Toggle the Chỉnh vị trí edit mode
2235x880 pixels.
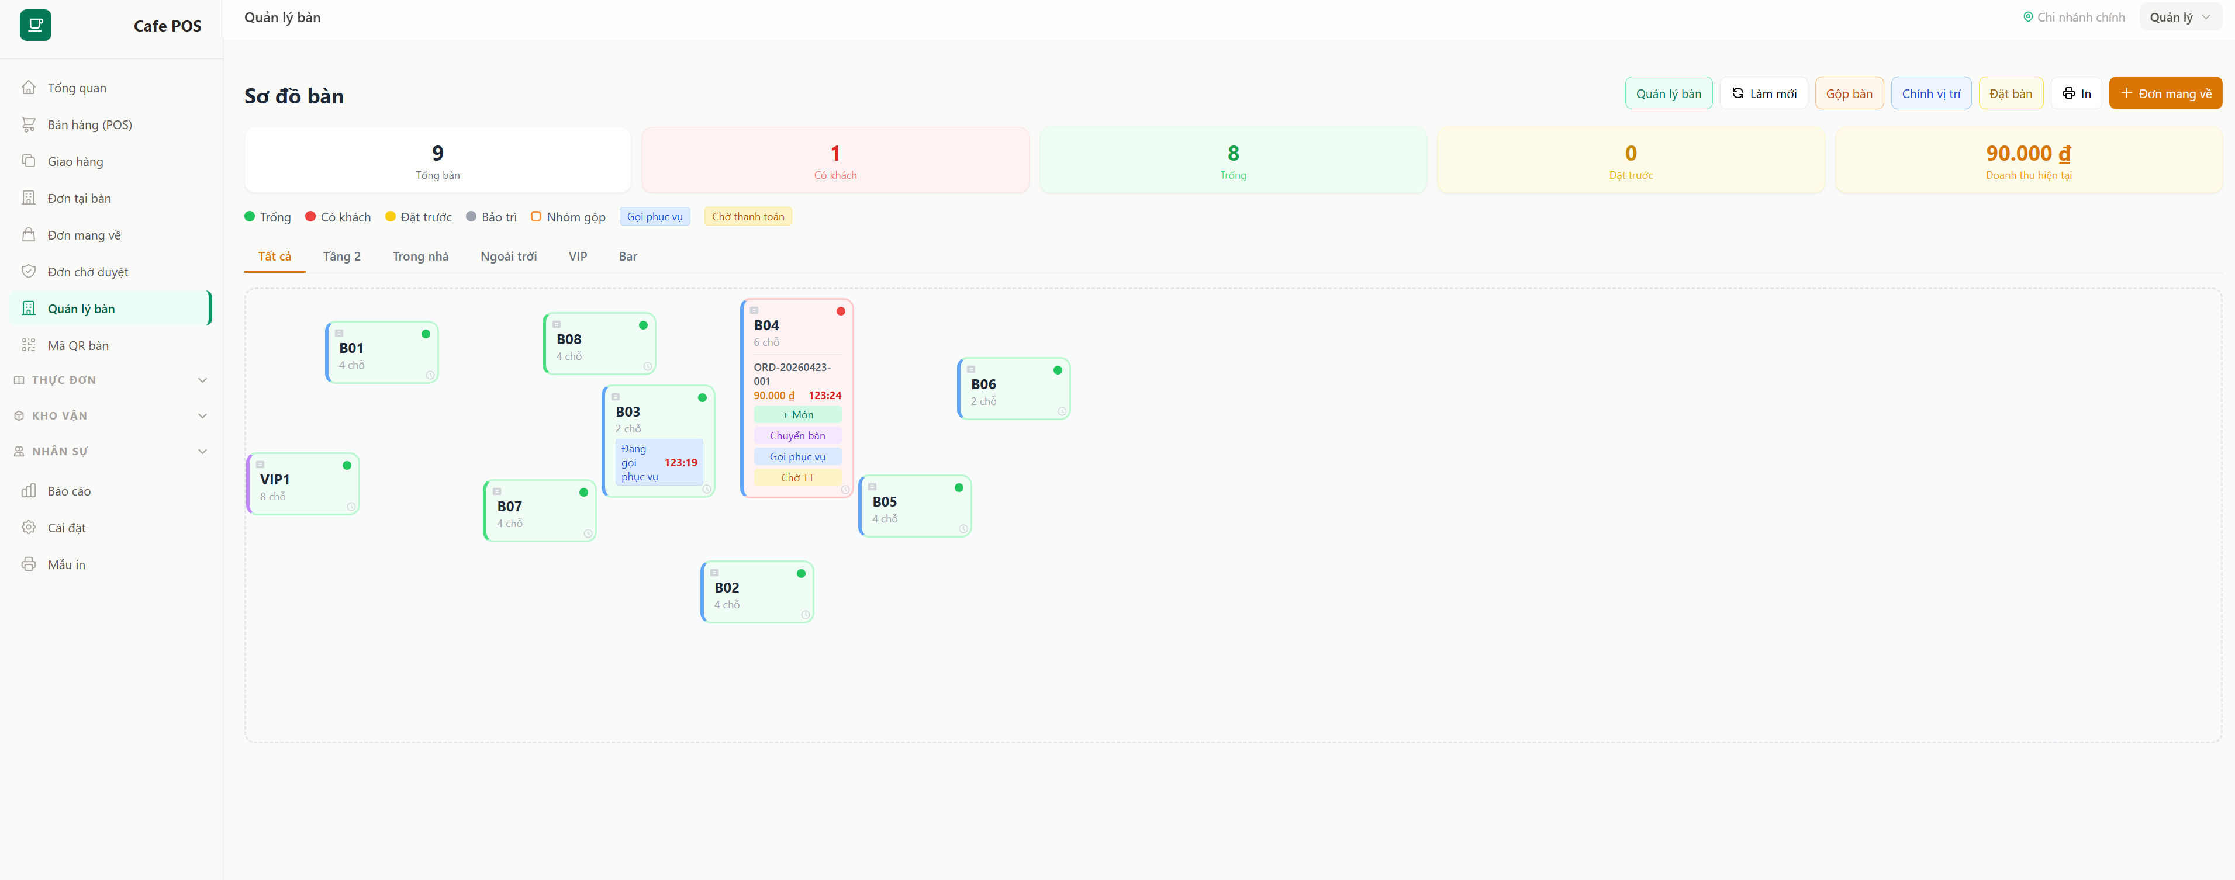coord(1930,93)
